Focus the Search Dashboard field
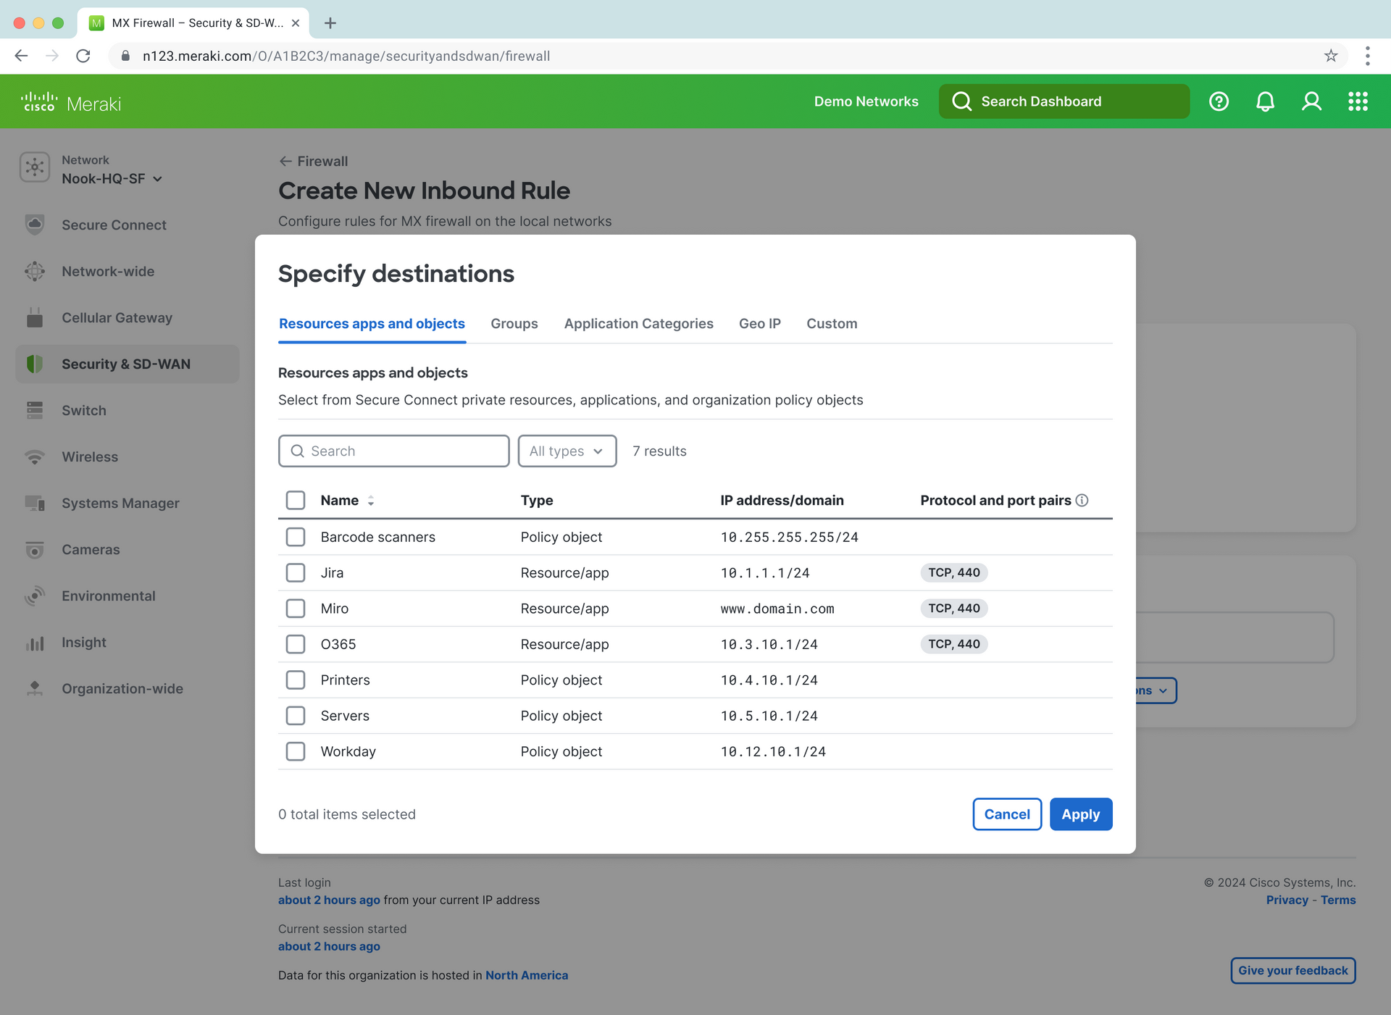1391x1015 pixels. pyautogui.click(x=1064, y=101)
